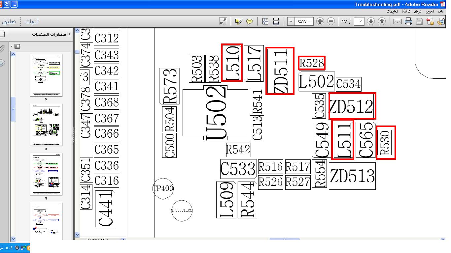Switch to read mode with arrows icon
The height and width of the screenshot is (253, 451).
coord(223,21)
